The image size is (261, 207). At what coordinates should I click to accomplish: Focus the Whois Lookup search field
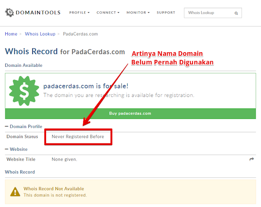(x=213, y=13)
